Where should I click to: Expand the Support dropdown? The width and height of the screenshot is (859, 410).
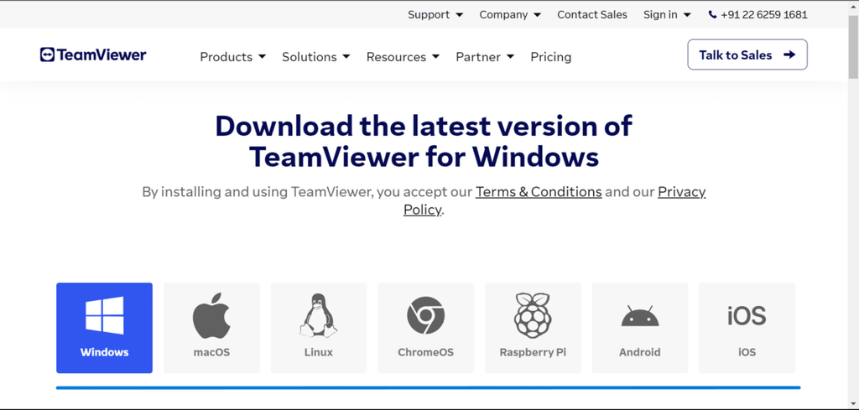click(x=435, y=15)
